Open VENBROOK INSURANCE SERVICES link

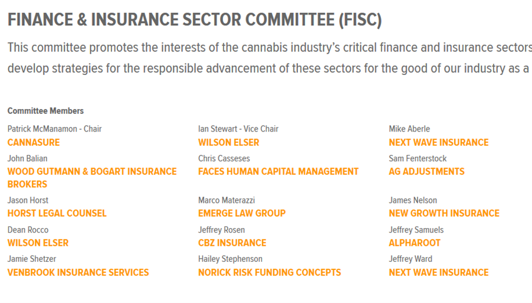[x=78, y=273]
